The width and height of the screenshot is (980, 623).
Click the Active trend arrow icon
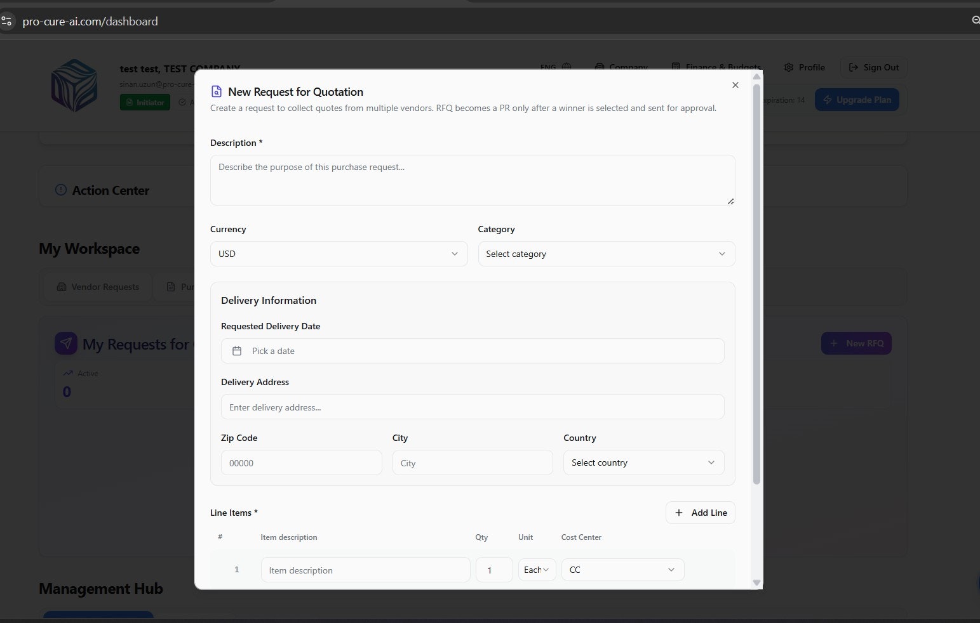pos(68,373)
